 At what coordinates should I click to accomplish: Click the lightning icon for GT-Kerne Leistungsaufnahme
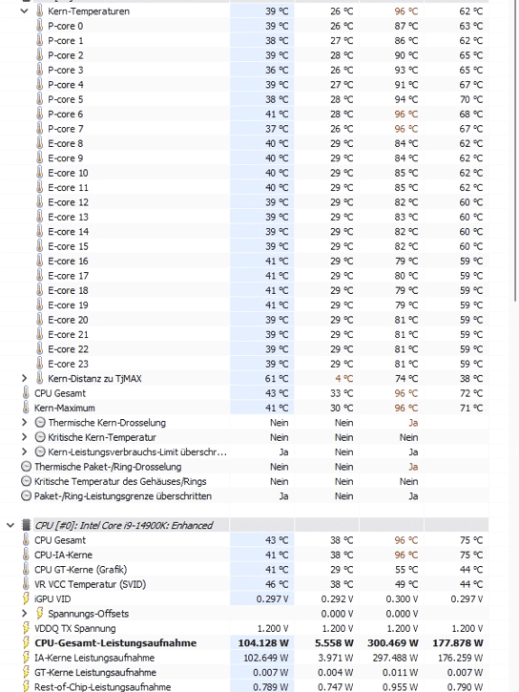[x=27, y=672]
